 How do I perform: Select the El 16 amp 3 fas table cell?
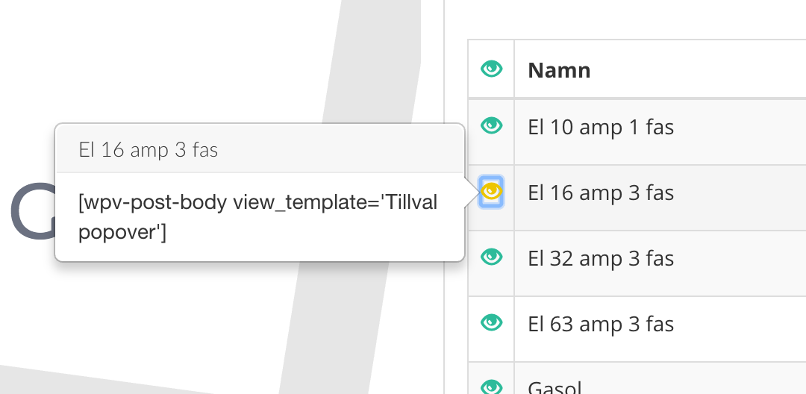pyautogui.click(x=660, y=198)
